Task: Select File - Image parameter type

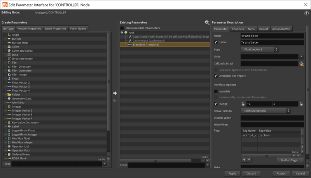Action: (x=19, y=75)
